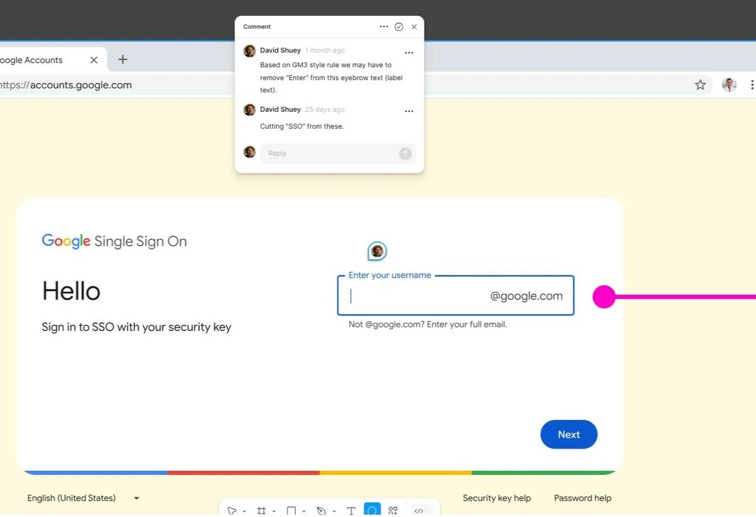The width and height of the screenshot is (756, 517).
Task: Select the Frame tool
Action: point(261,511)
